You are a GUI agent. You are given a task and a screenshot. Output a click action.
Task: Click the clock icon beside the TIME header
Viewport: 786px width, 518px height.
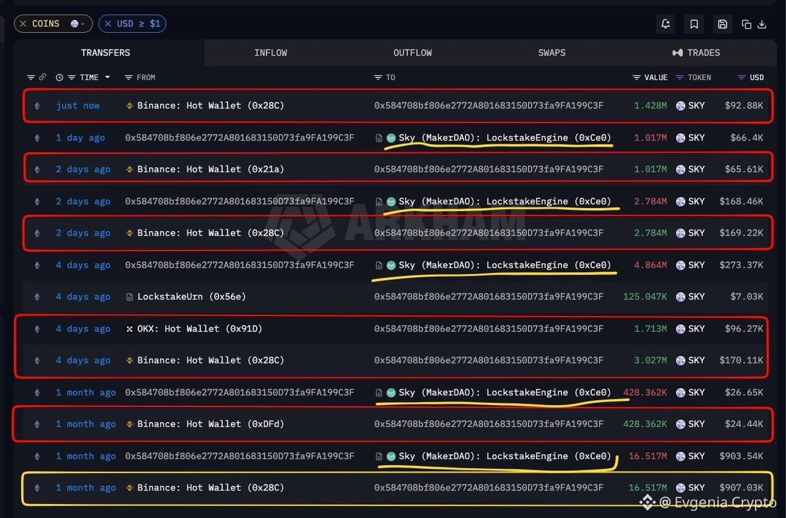coord(59,78)
